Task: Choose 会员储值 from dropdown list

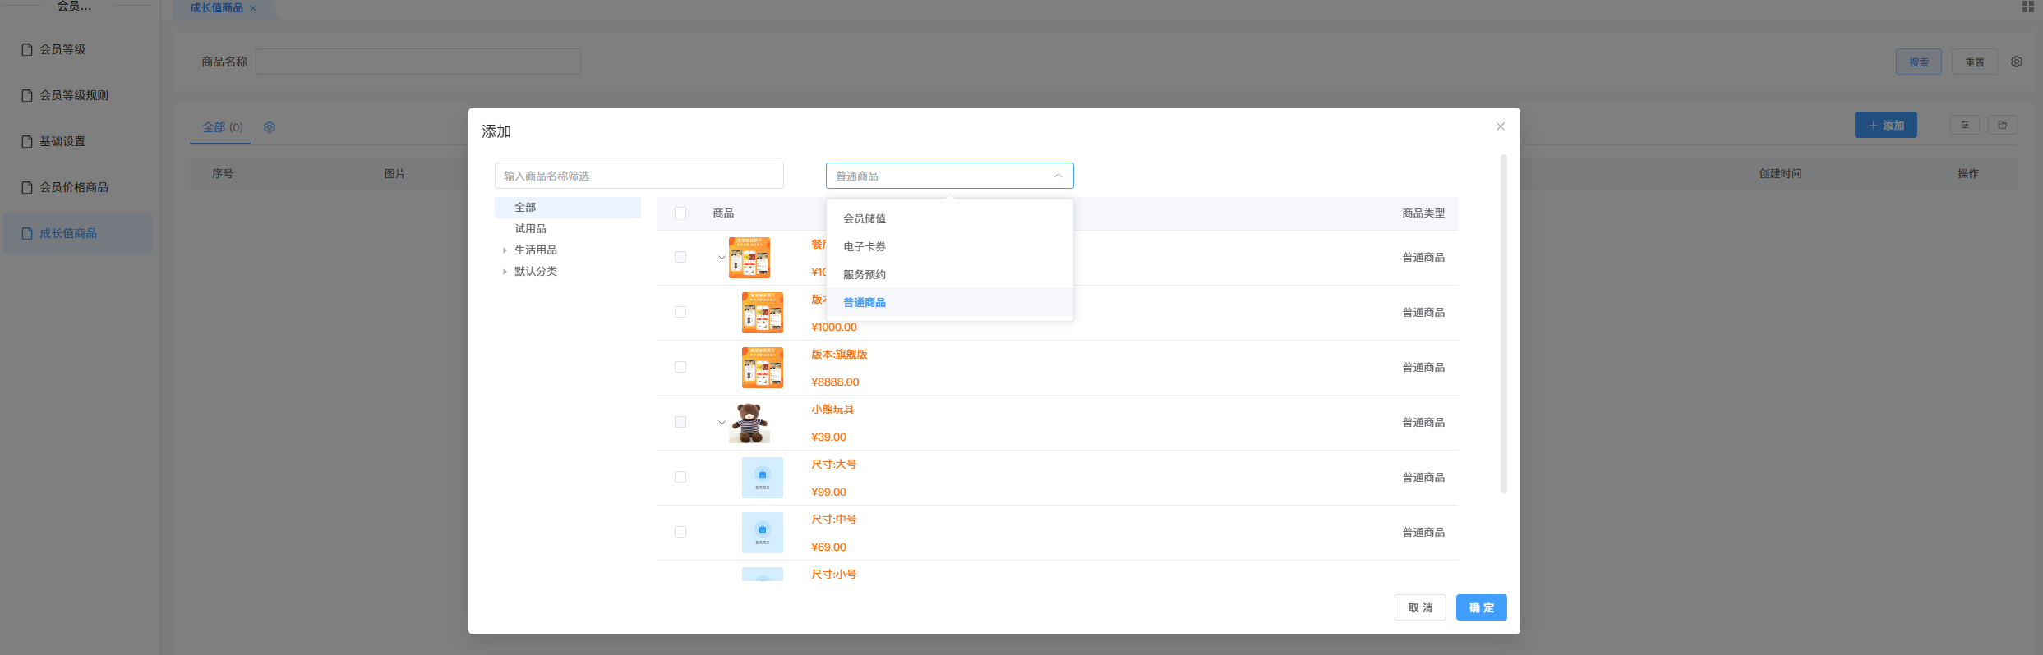Action: 949,218
